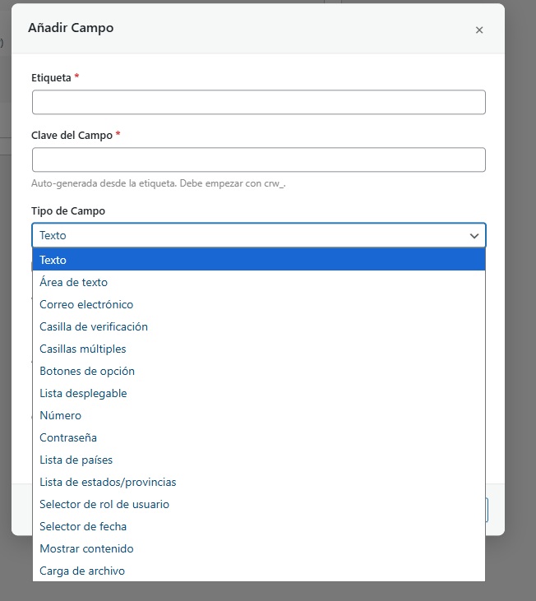Viewport: 536px width, 601px height.
Task: Select the Texto option
Action: 258,260
